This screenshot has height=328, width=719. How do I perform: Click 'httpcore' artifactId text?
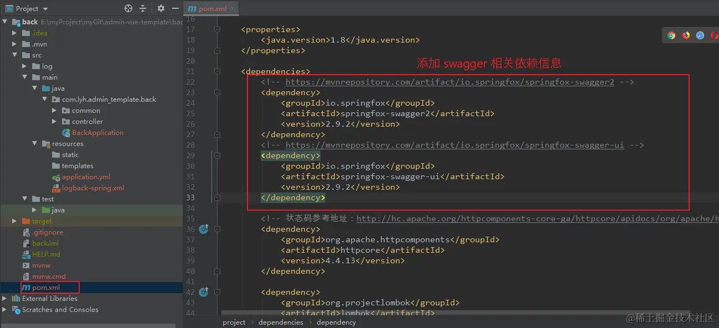click(360, 250)
